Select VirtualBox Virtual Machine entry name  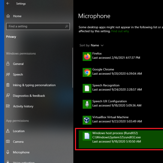tap(110, 117)
